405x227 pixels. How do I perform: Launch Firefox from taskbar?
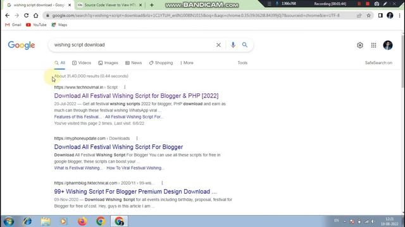pos(82,221)
